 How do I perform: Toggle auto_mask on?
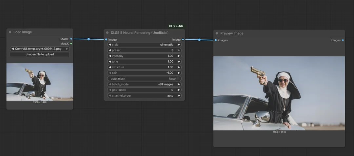pyautogui.click(x=144, y=79)
